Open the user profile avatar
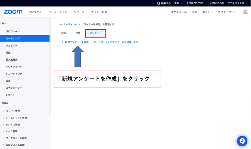This screenshot has height=149, width=251. (x=245, y=11)
